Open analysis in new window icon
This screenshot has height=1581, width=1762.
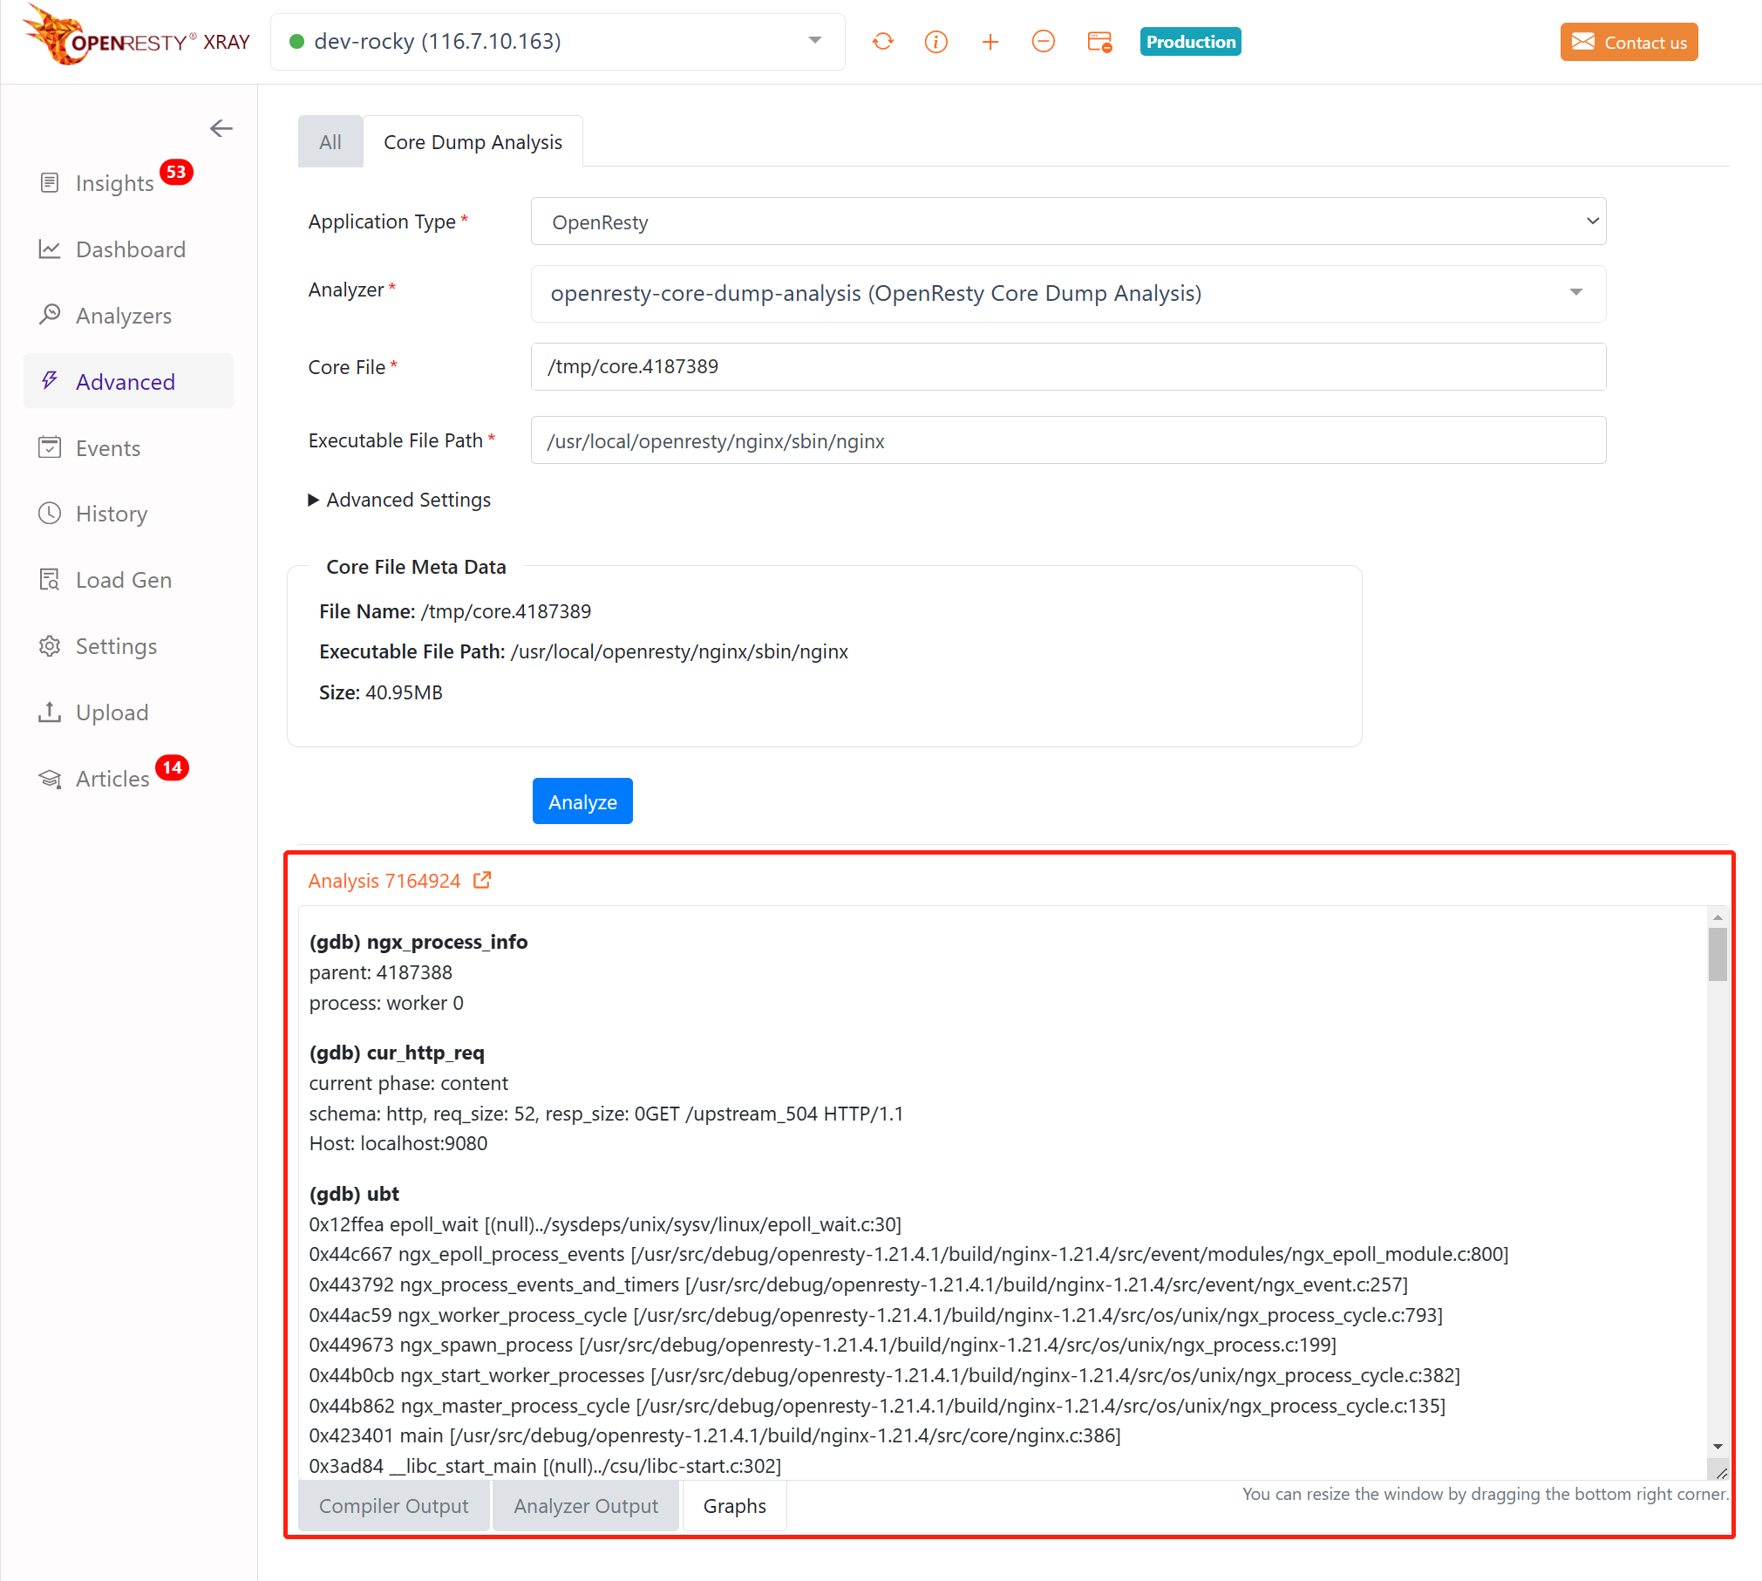pyautogui.click(x=482, y=880)
